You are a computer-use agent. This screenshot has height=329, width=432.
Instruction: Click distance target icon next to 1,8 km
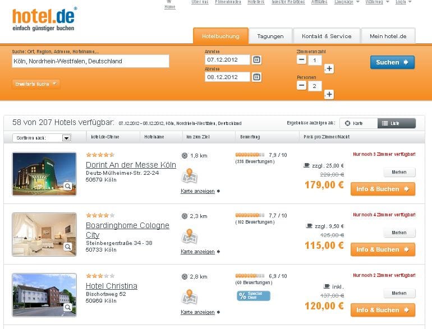185,156
